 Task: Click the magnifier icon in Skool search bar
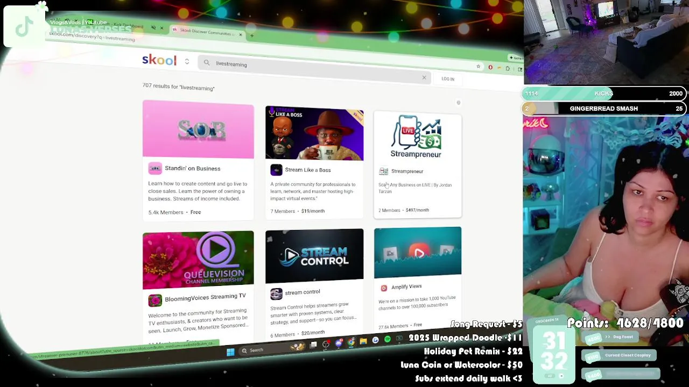tap(207, 63)
